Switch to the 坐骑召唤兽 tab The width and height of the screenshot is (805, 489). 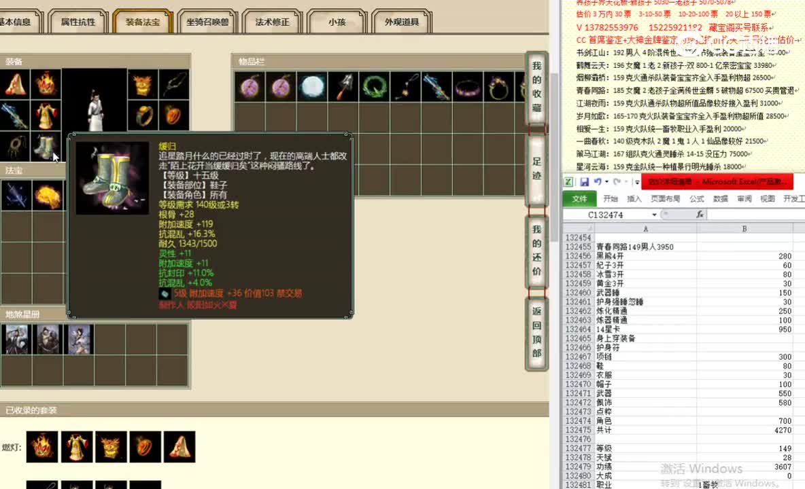pos(207,22)
